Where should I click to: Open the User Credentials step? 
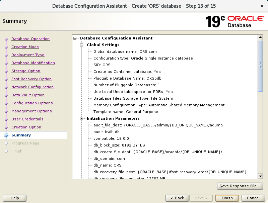coord(27,119)
